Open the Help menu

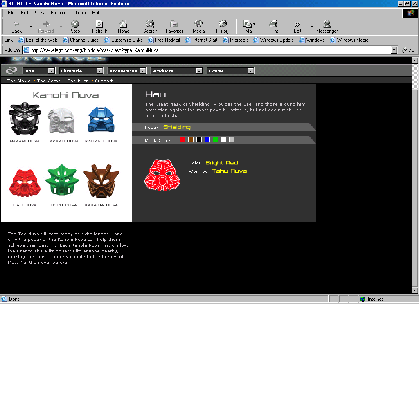click(97, 13)
